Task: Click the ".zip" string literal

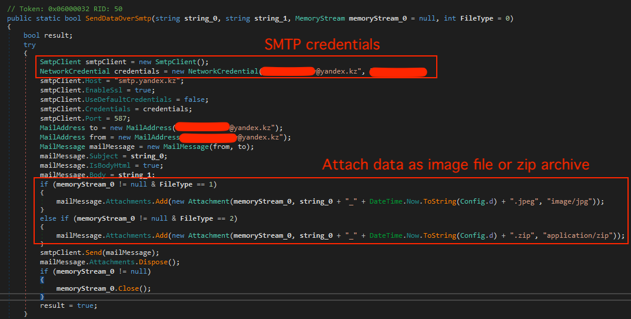Action: (x=522, y=236)
